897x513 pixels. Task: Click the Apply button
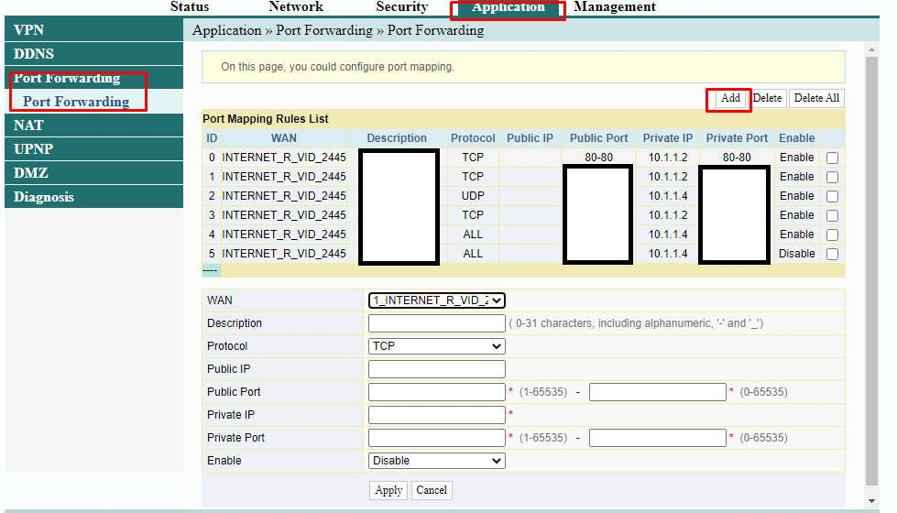(x=388, y=490)
